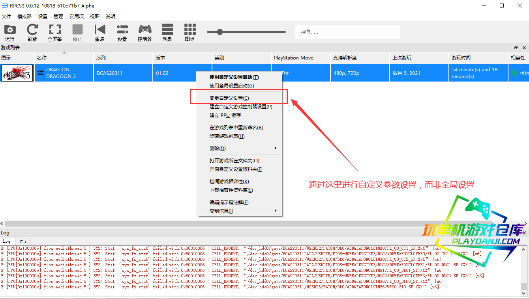Open the 控制器 controller settings icon
This screenshot has height=299, width=529.
pyautogui.click(x=145, y=32)
